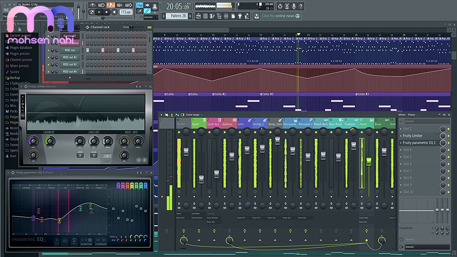Click graph editor icon in Channel rack header
The width and height of the screenshot is (457, 257).
pyautogui.click(x=149, y=27)
